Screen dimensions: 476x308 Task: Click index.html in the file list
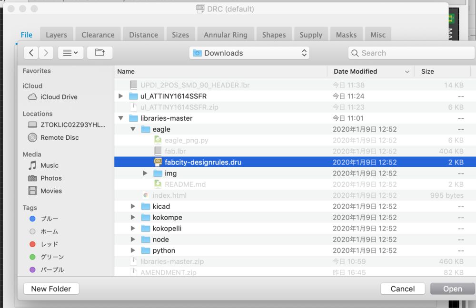pos(169,195)
